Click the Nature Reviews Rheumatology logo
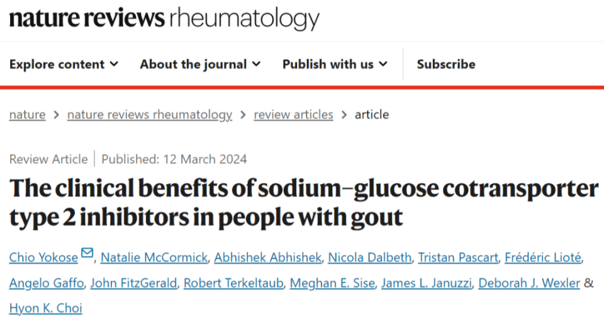The height and width of the screenshot is (319, 604). click(164, 18)
